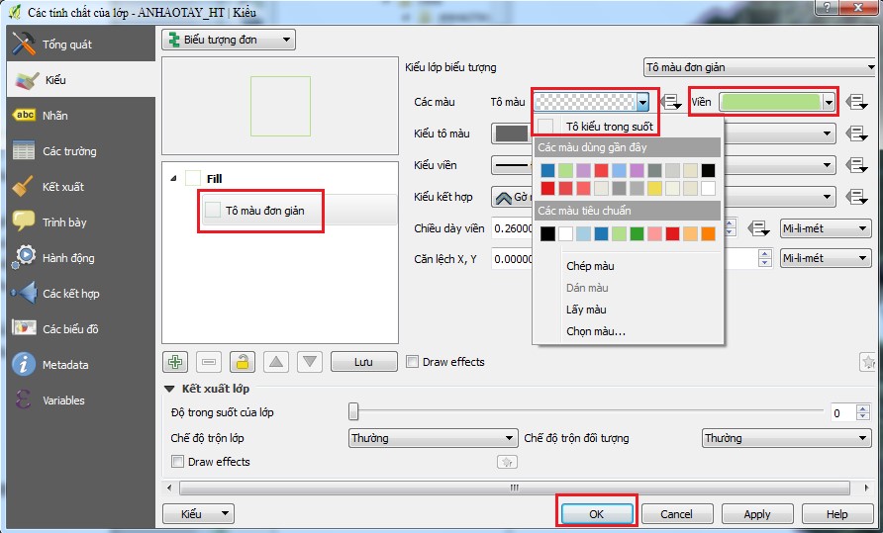The image size is (883, 533).
Task: Select the Hành động actions tab
Action: [x=80, y=257]
